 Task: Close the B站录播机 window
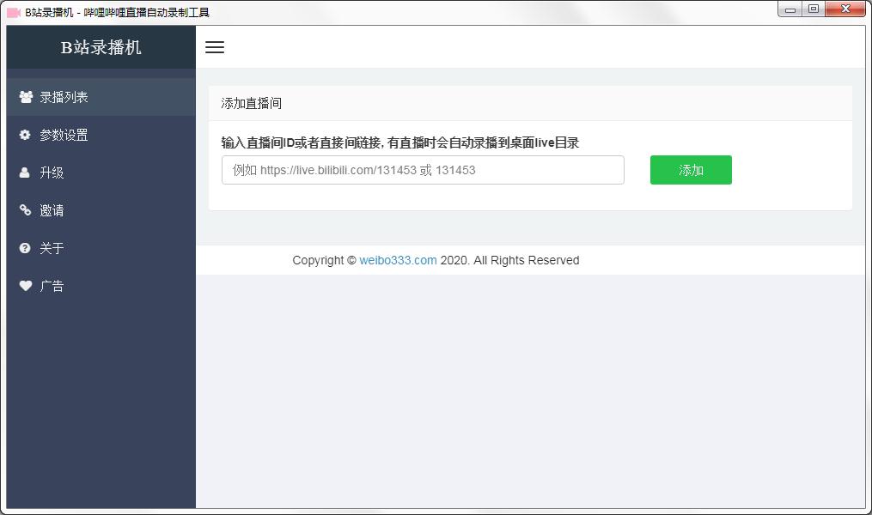tap(846, 9)
